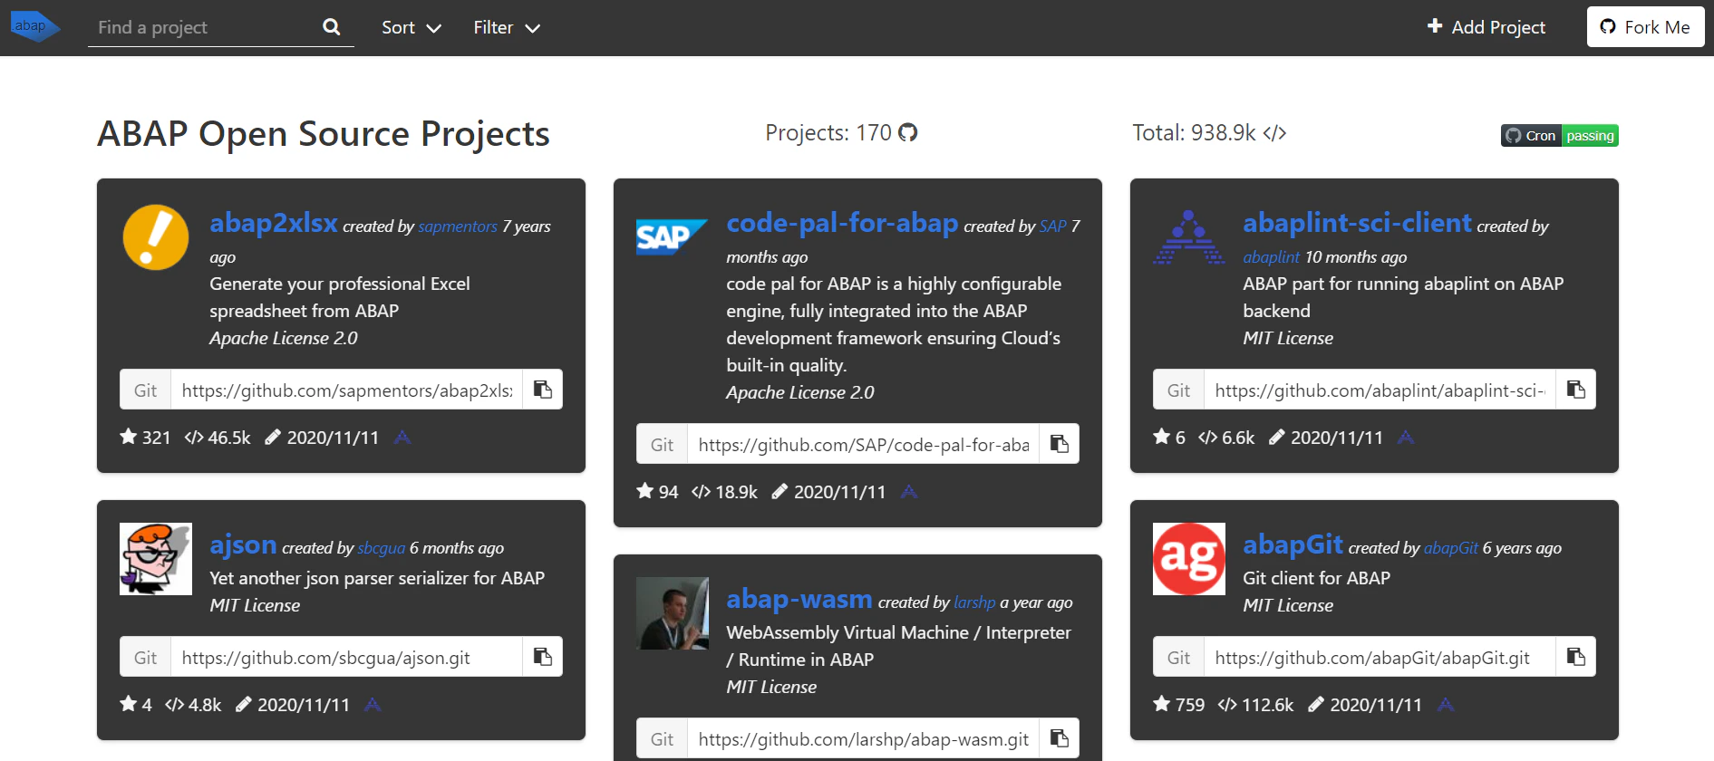Open the Sort dropdown

point(412,27)
